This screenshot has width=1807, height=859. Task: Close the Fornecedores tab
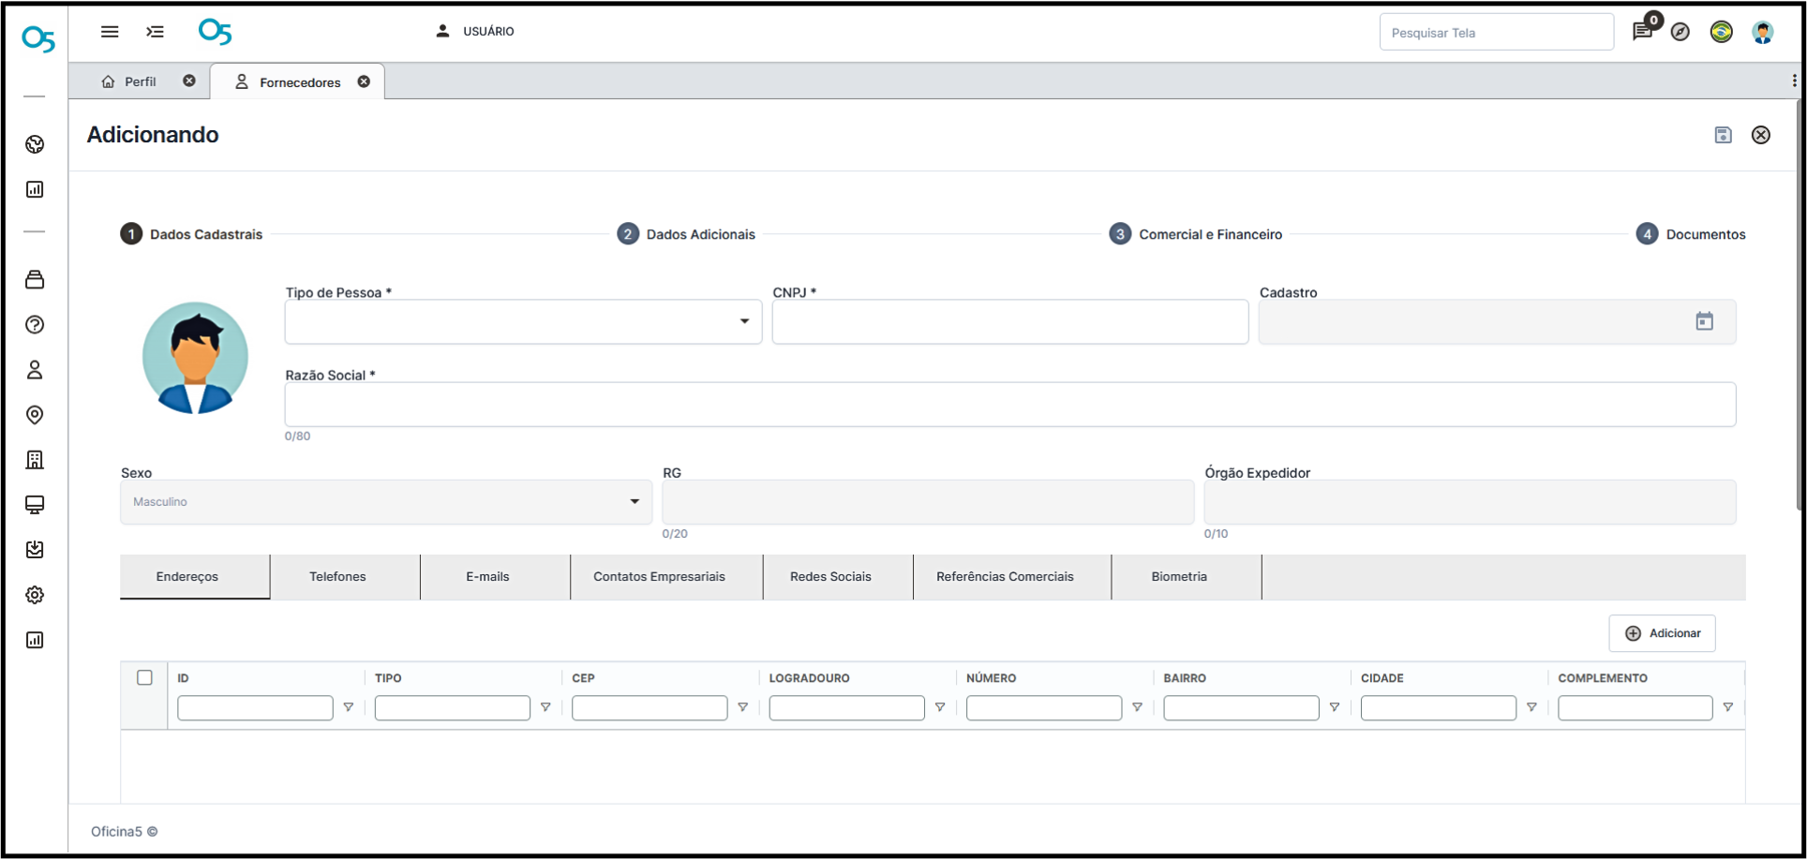[x=364, y=81]
